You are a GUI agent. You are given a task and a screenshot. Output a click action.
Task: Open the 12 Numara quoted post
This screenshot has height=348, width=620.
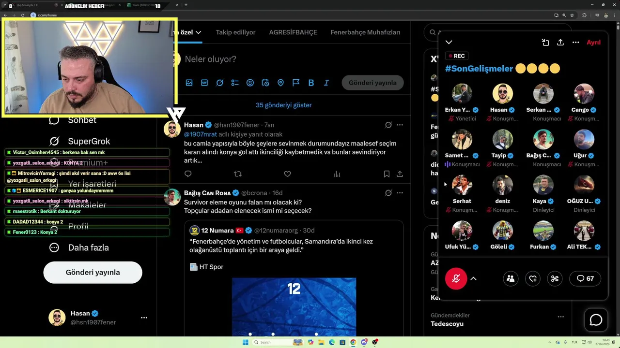pos(294,278)
